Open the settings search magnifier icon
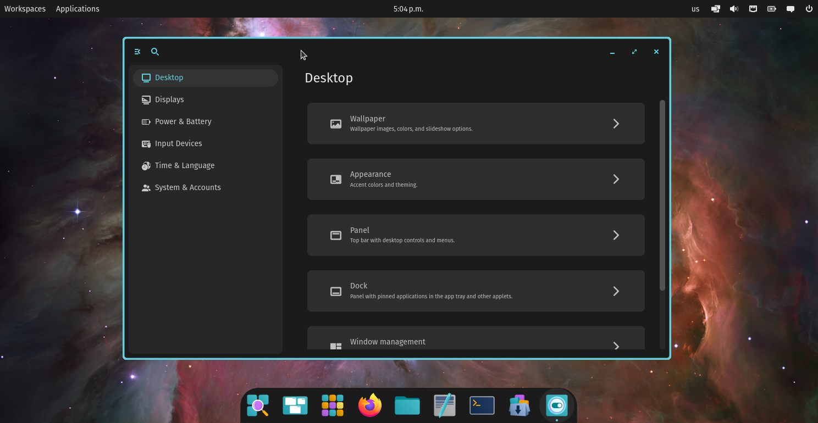This screenshot has width=818, height=423. click(x=155, y=52)
